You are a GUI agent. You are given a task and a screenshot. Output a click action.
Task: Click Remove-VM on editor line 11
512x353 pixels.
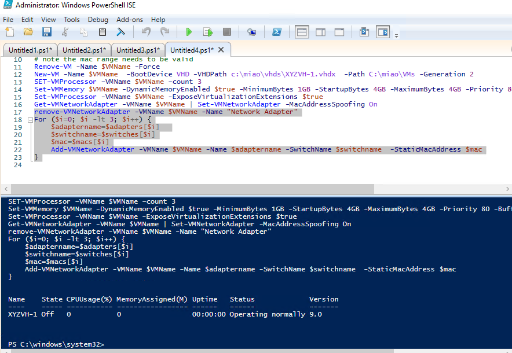pos(53,67)
